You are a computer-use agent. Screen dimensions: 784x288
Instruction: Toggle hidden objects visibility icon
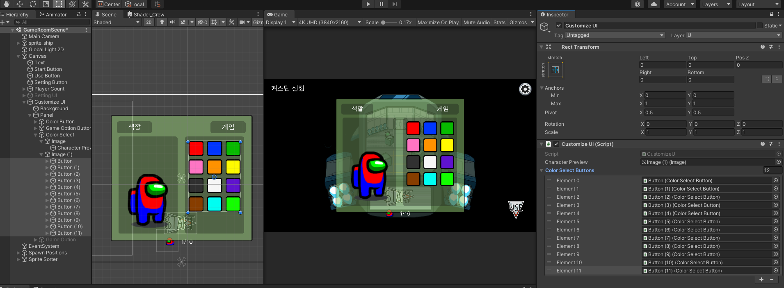pos(202,22)
